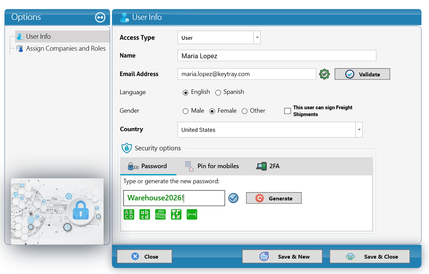Collapse the Options panel using the arrows icon
The height and width of the screenshot is (274, 429).
coord(100,17)
